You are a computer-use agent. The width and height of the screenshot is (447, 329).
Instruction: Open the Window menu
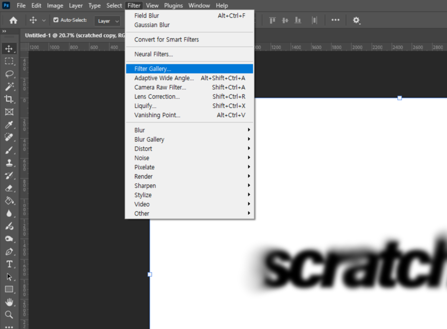coord(199,5)
